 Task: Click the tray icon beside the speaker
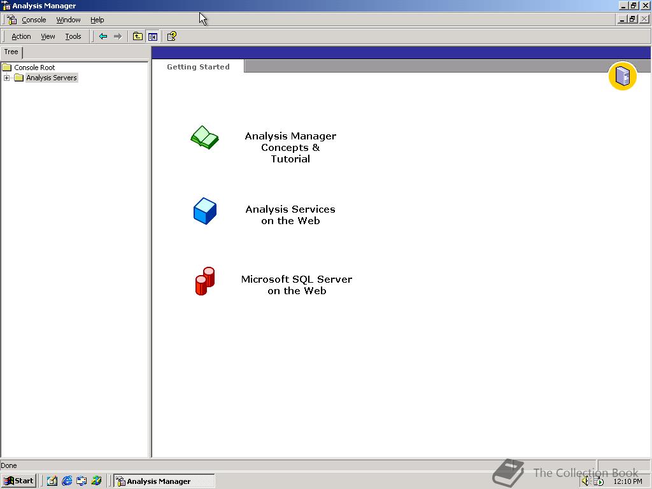click(599, 481)
